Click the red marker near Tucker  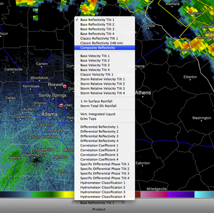pyautogui.click(x=61, y=105)
